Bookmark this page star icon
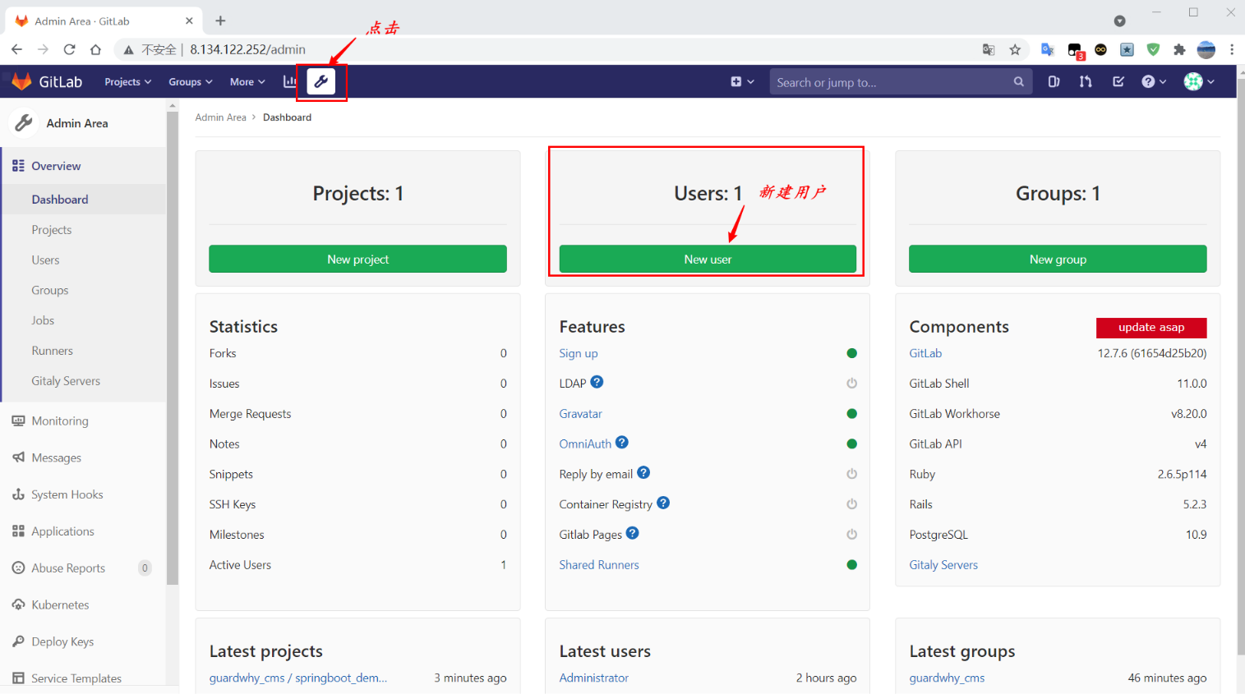 point(1015,49)
